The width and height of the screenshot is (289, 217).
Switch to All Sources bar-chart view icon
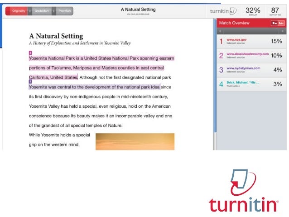(281, 23)
